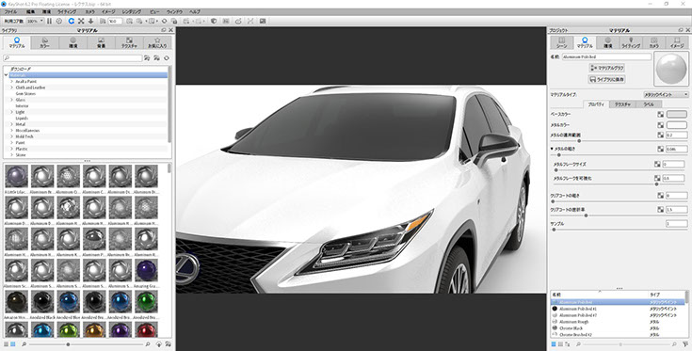Viewport: 692px width, 351px height.
Task: Collapse the Materials tree node
Action: 7,75
